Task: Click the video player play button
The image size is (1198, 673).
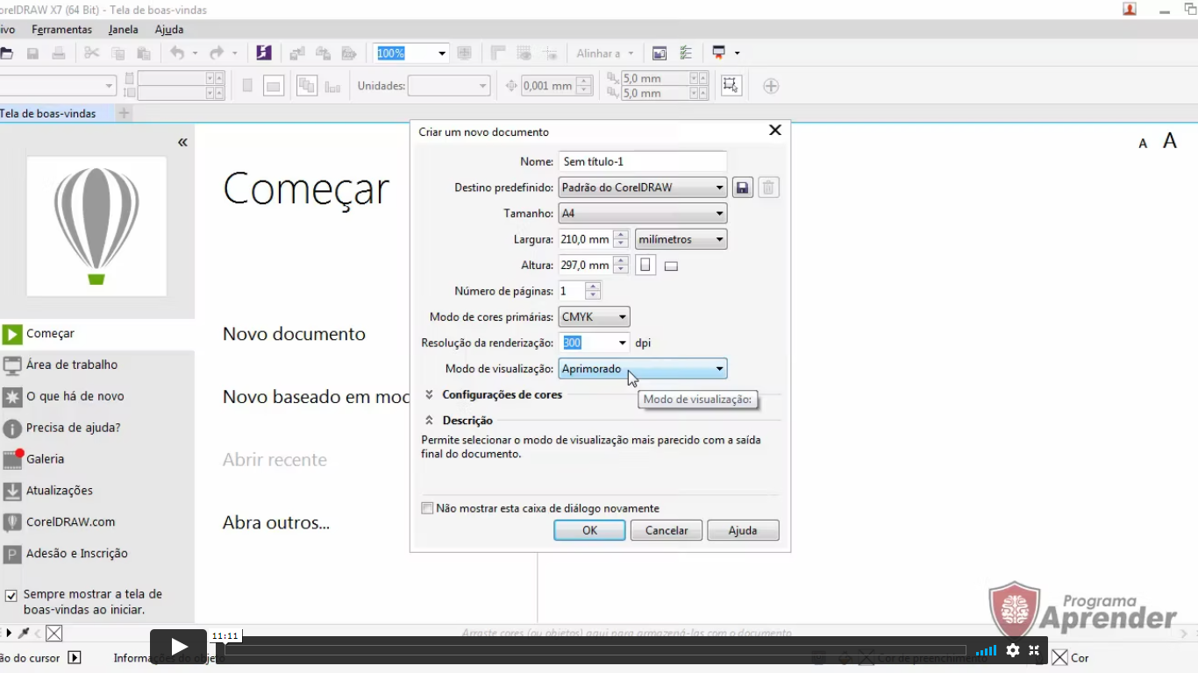Action: (x=179, y=648)
